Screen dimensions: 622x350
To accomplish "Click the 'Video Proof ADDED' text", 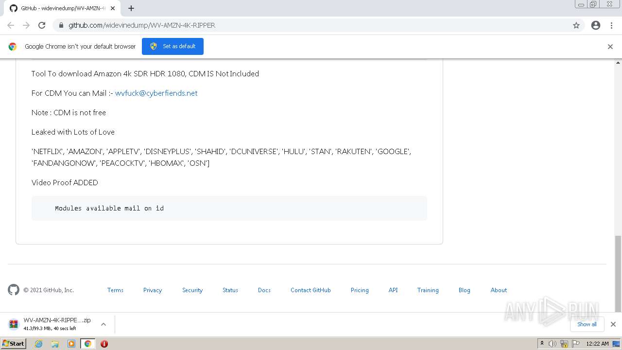I will 65,183.
